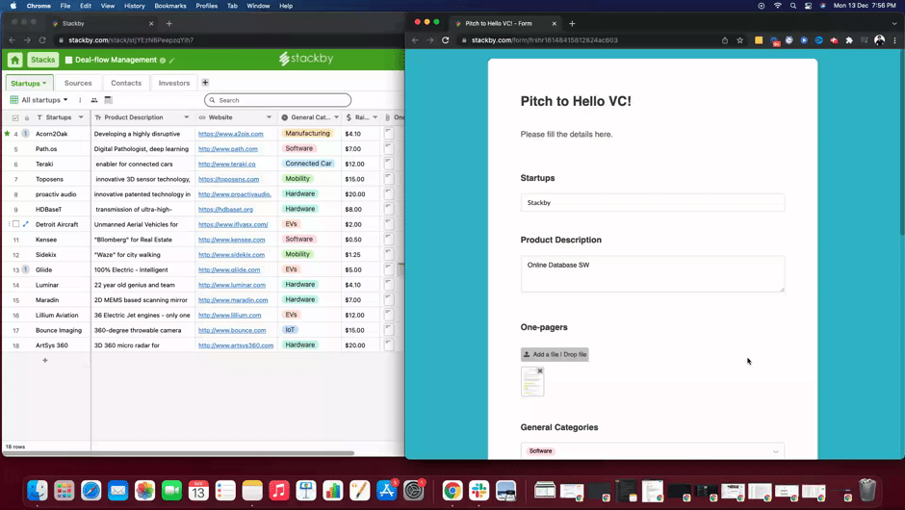Screen dimensions: 905x510
Task: Open the Chrome Bookmarks menu
Action: (x=170, y=6)
